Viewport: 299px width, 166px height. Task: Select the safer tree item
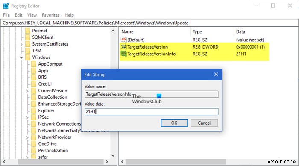[43, 157]
